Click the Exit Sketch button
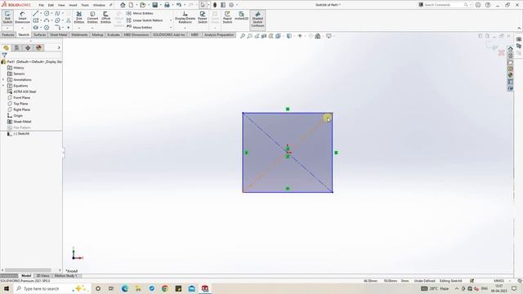Viewport: 523px width, 294px height. (7, 17)
